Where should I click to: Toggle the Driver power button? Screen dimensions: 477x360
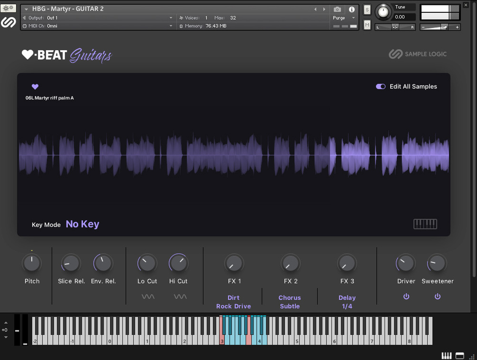[406, 296]
